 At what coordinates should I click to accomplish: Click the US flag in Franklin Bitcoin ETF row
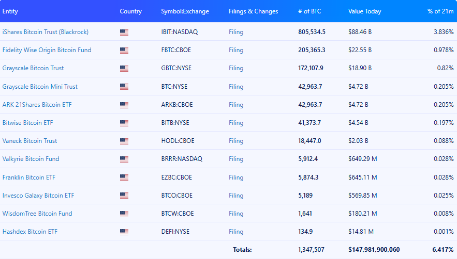pos(124,177)
